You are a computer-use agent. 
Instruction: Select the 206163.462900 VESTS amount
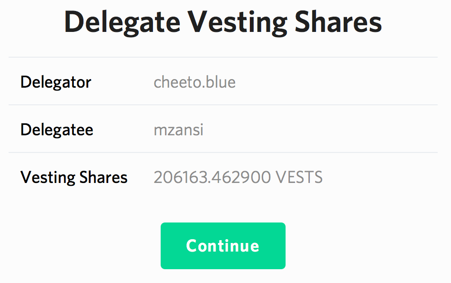238,177
